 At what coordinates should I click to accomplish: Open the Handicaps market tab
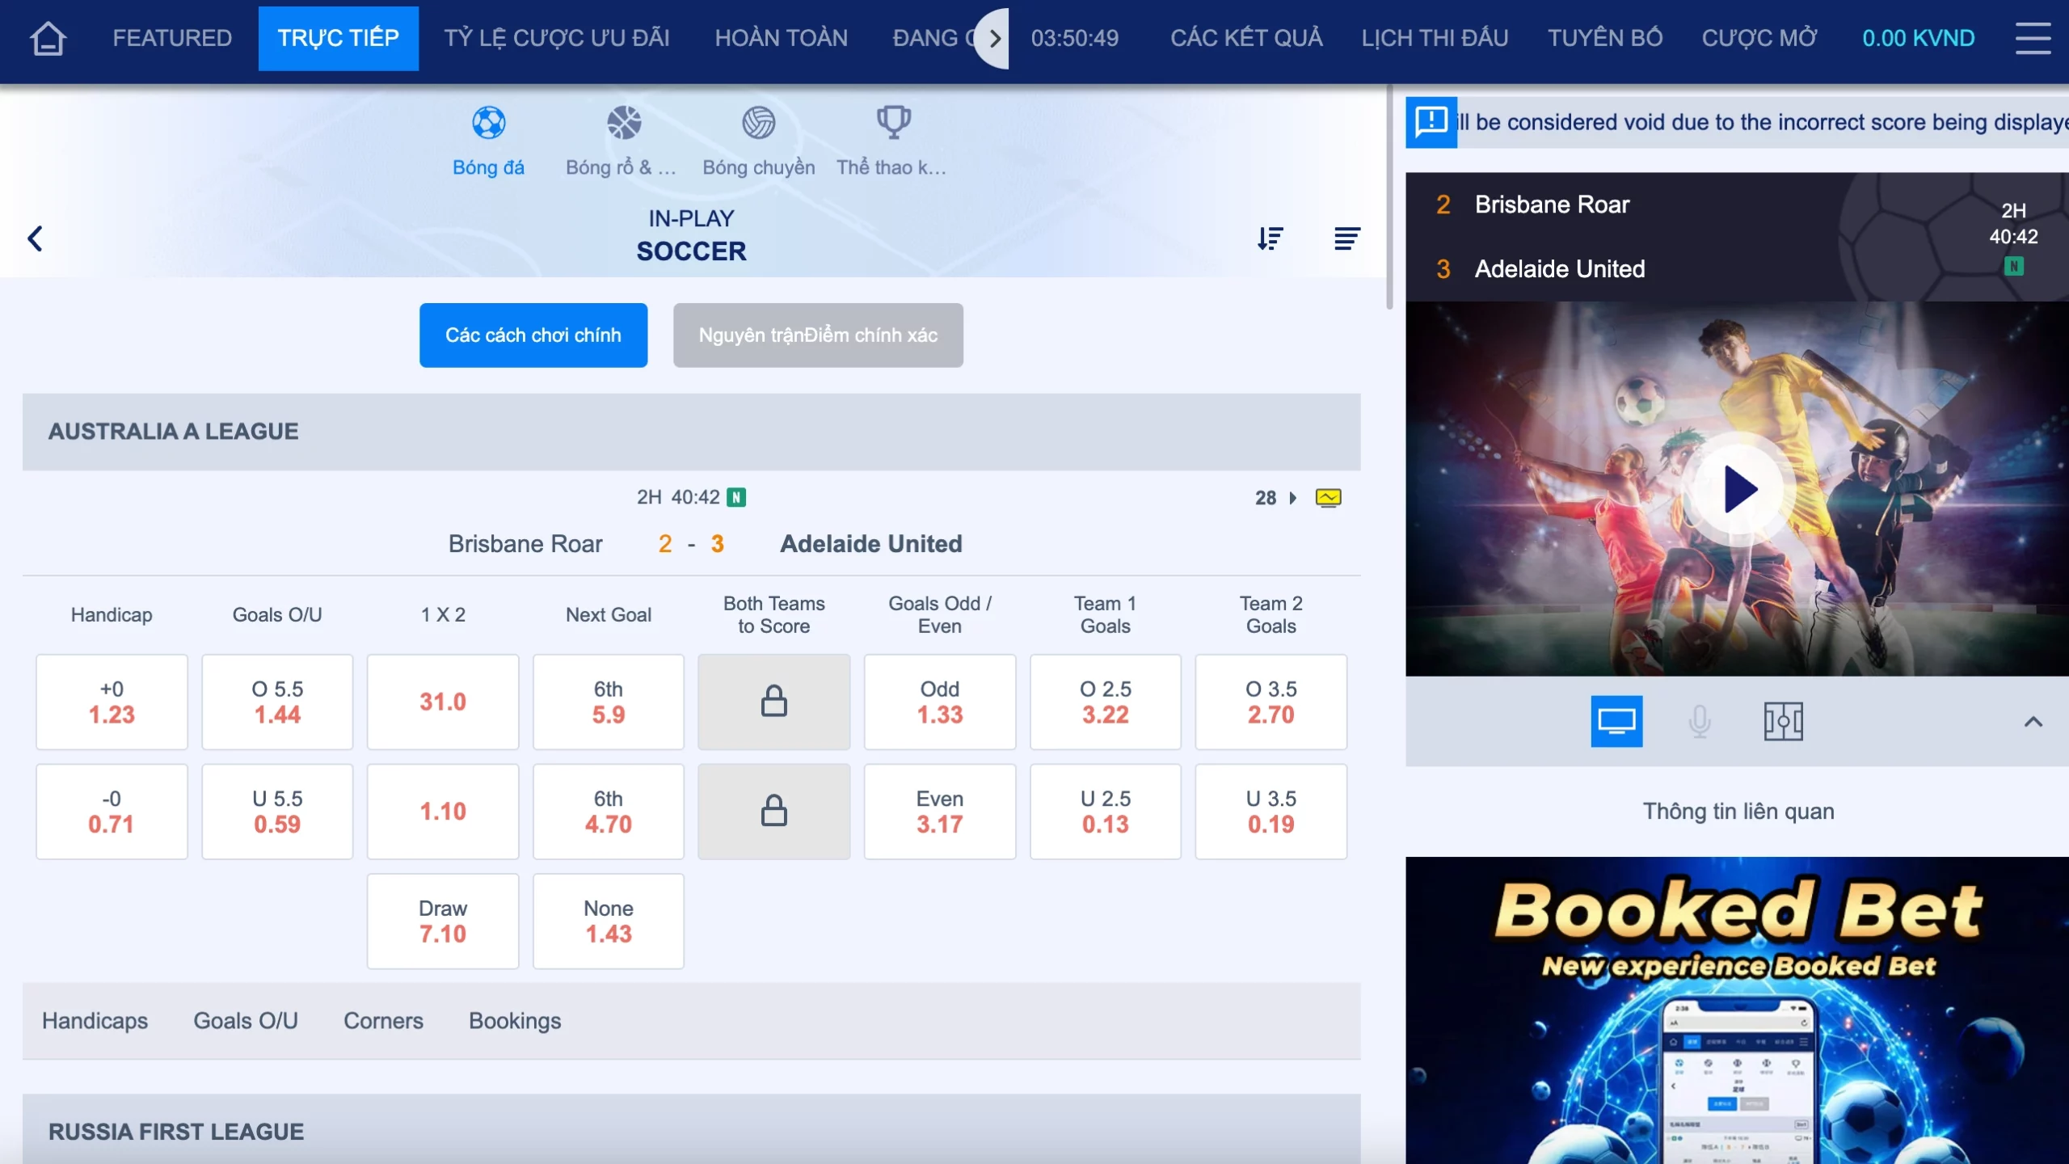coord(95,1021)
